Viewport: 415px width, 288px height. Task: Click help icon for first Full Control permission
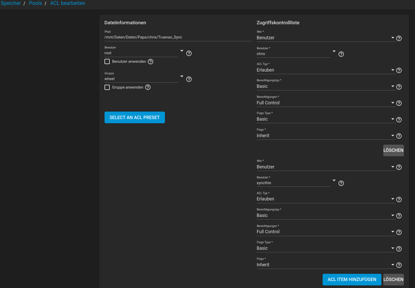point(399,103)
